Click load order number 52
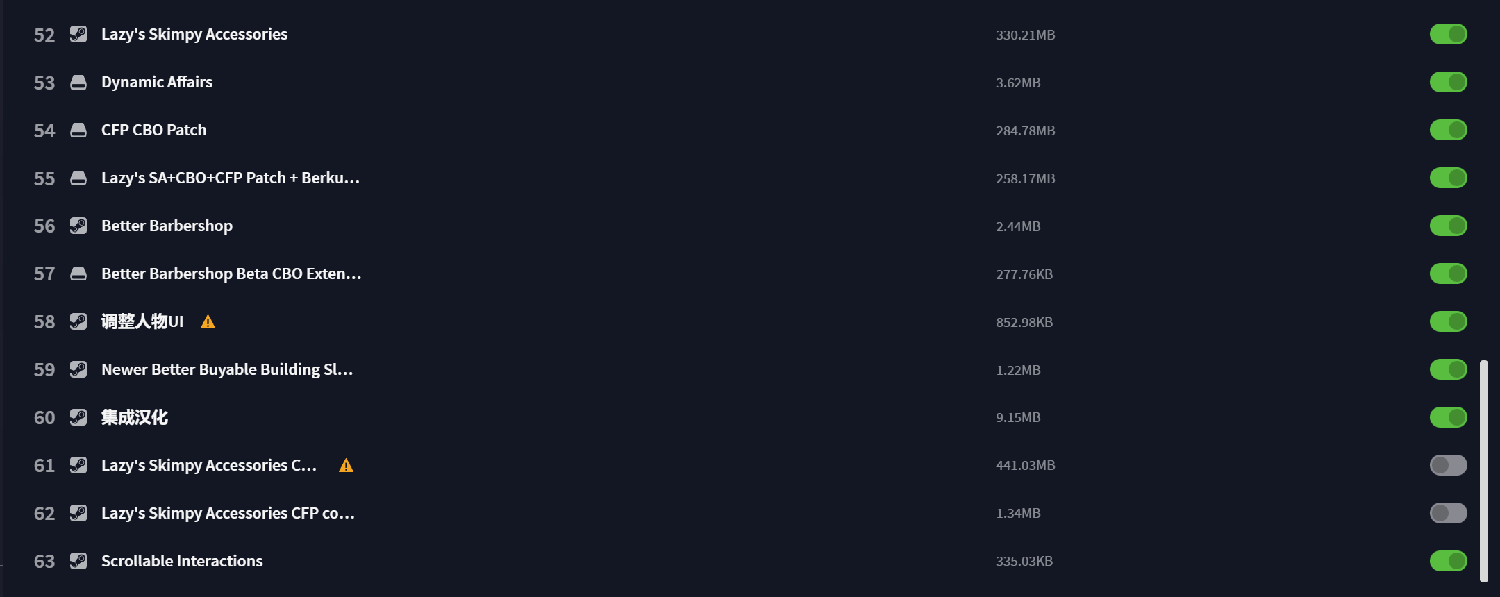This screenshot has width=1500, height=597. point(44,35)
